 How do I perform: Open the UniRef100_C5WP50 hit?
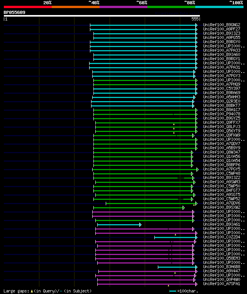tap(222, 186)
